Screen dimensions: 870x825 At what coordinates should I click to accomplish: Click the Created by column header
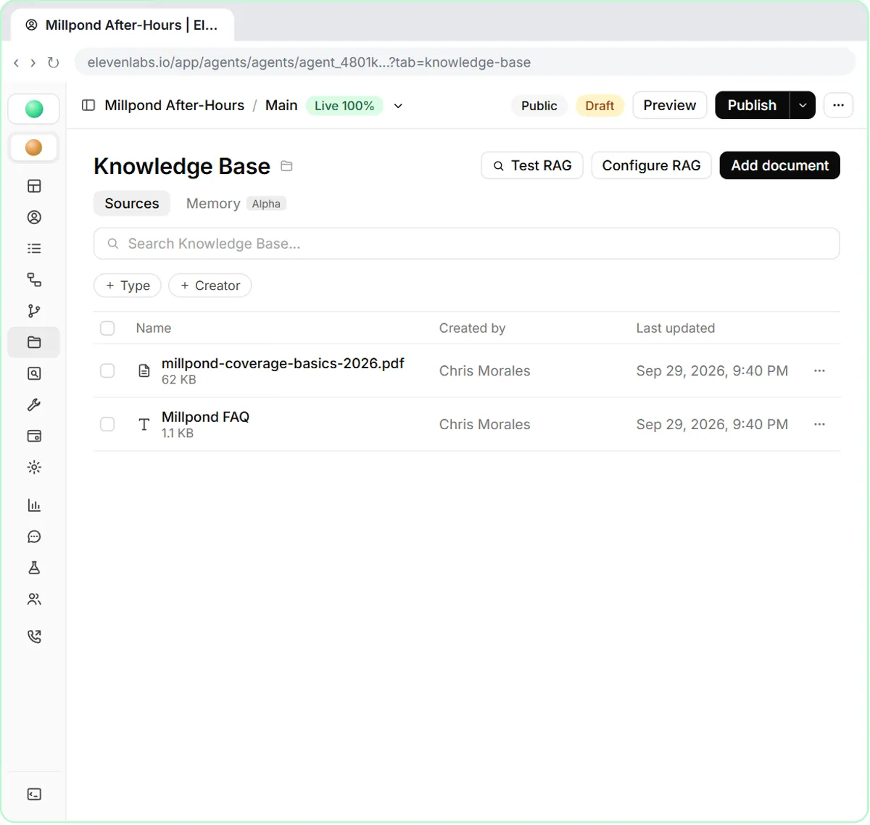coord(472,328)
